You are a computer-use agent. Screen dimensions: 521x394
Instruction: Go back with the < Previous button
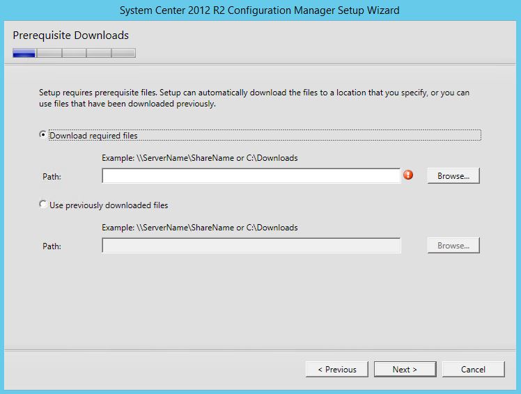(336, 369)
